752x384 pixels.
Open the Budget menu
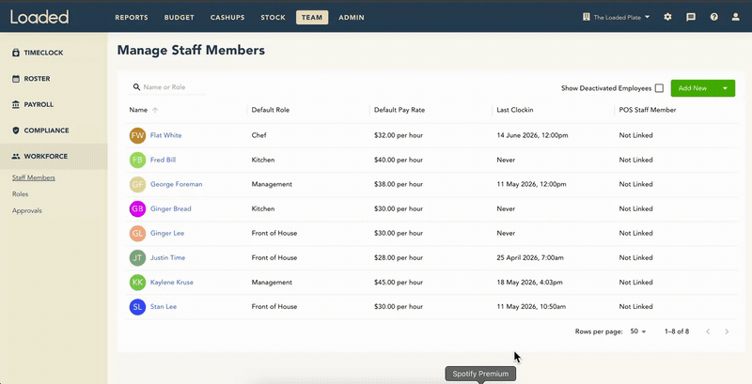180,17
